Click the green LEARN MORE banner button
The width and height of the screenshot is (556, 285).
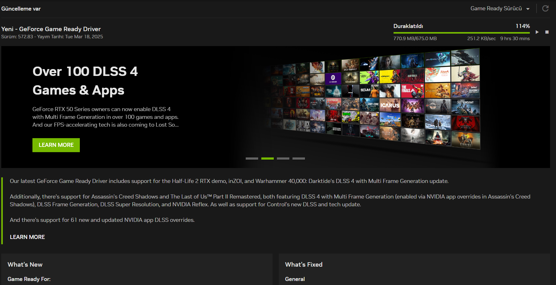point(56,145)
